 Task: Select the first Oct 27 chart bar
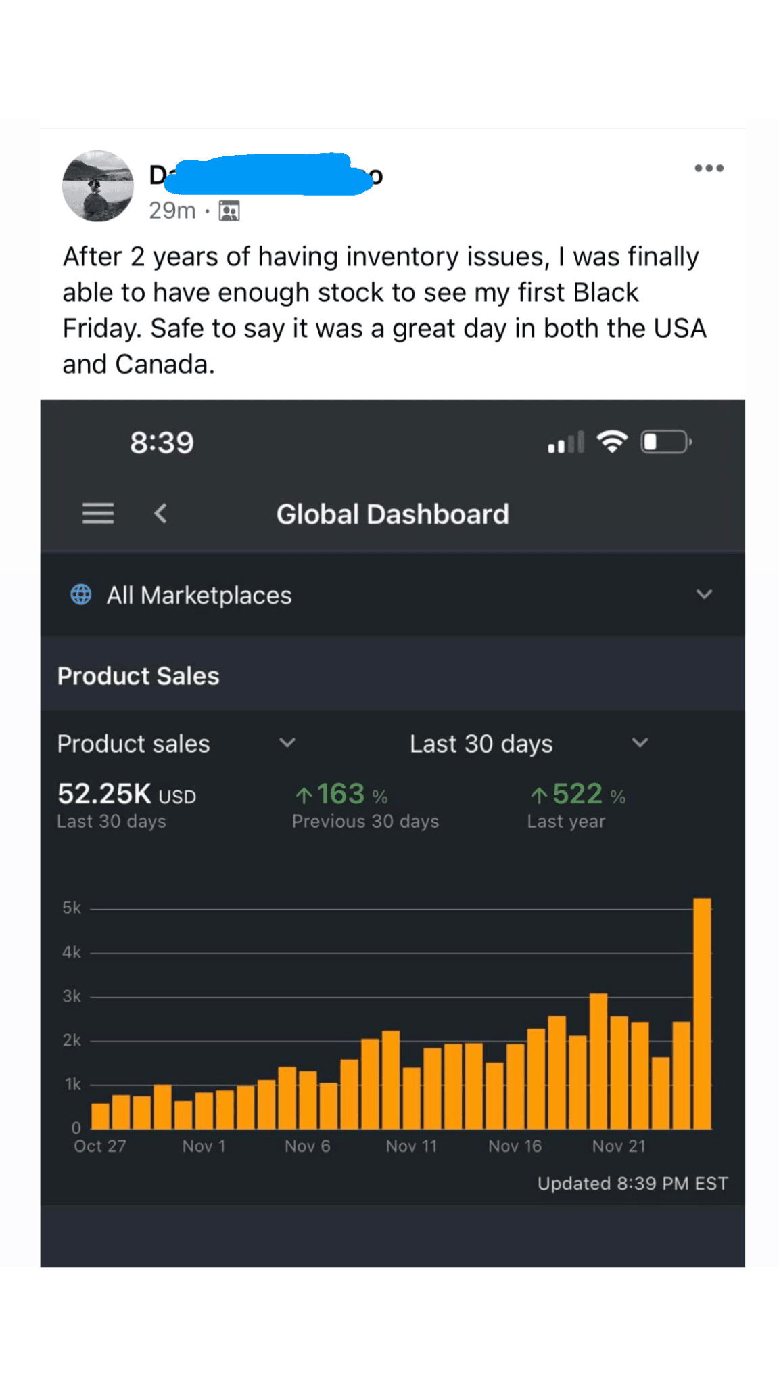click(101, 1116)
